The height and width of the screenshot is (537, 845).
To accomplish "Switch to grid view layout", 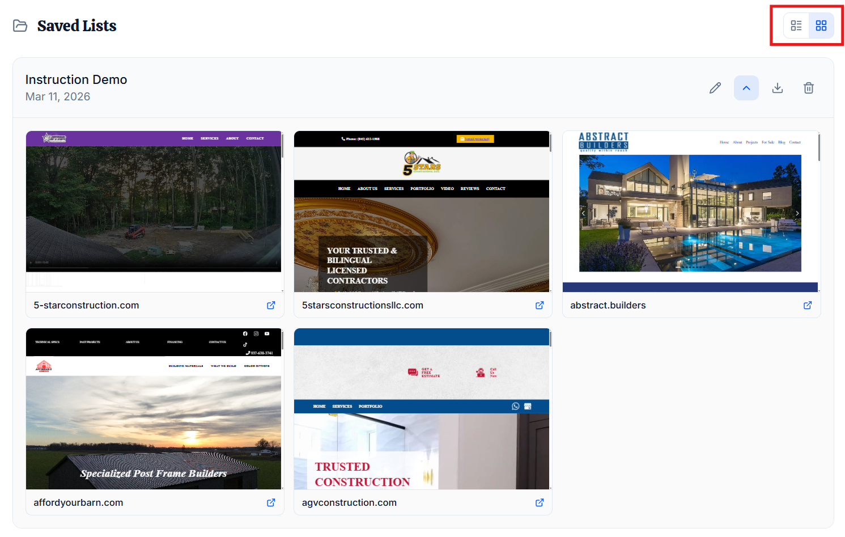I will (x=821, y=25).
